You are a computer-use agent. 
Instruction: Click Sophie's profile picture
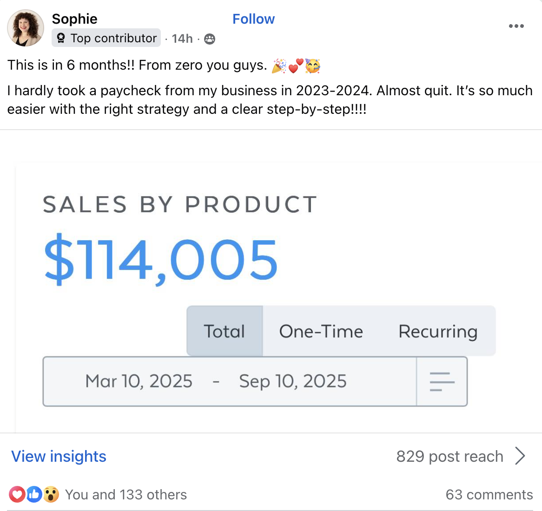click(26, 28)
